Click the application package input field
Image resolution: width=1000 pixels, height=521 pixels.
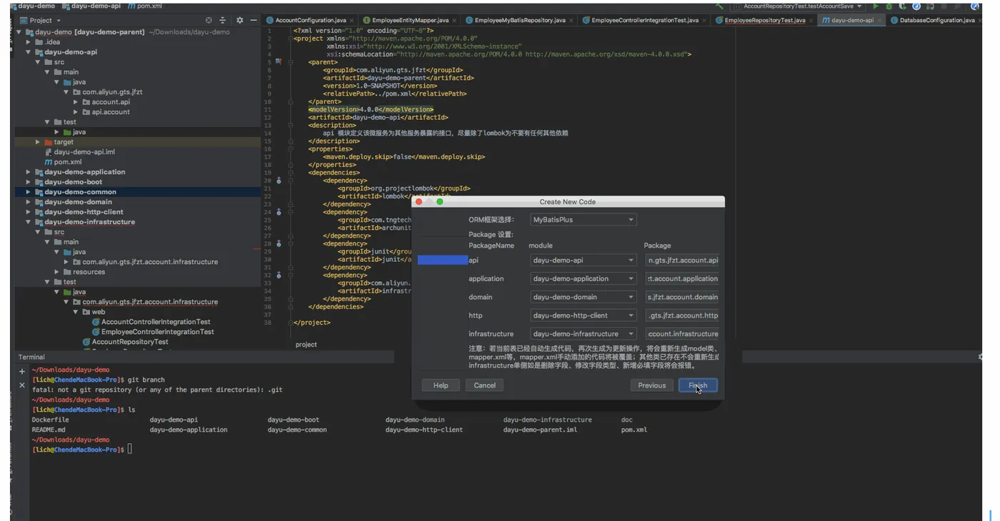[x=681, y=279]
